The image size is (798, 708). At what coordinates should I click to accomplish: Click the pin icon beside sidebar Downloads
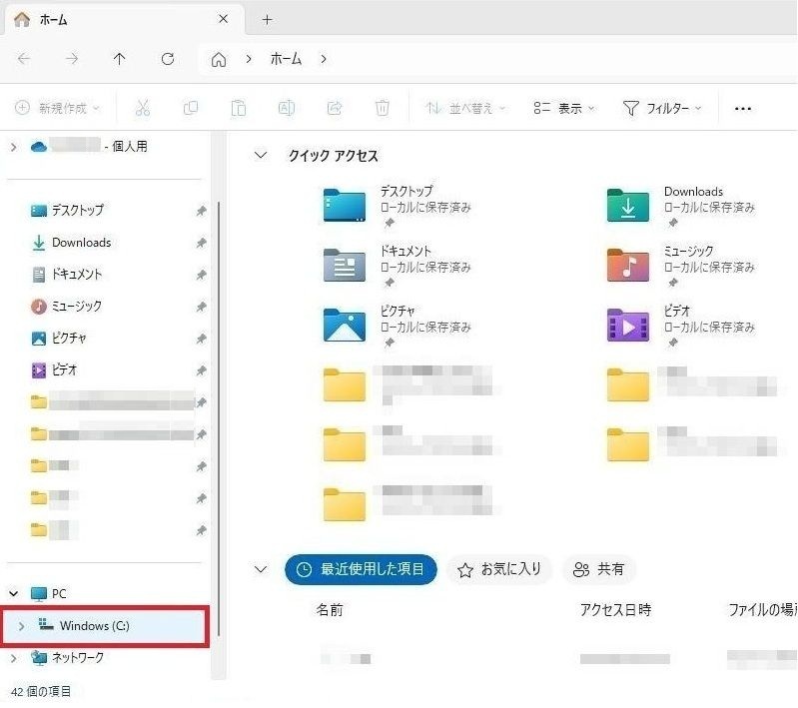click(x=201, y=243)
